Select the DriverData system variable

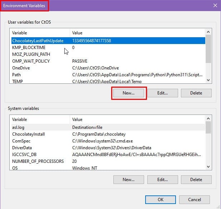[108, 148]
